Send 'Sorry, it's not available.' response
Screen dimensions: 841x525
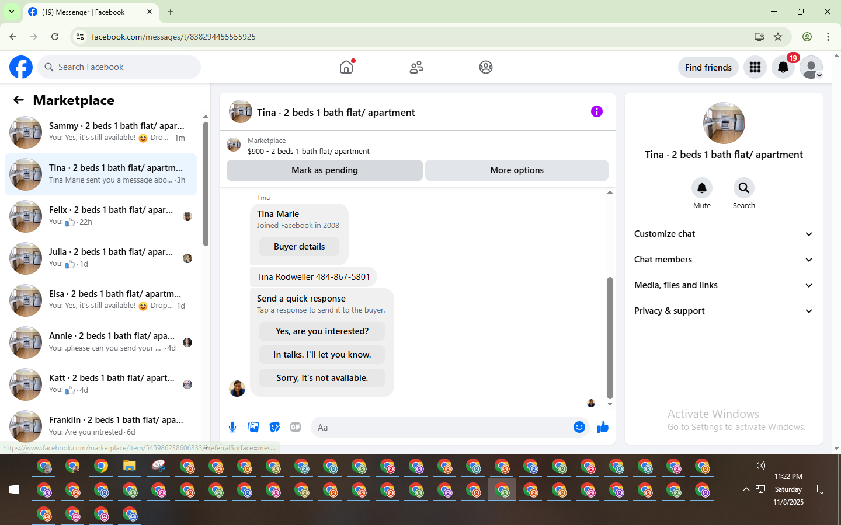(x=322, y=378)
